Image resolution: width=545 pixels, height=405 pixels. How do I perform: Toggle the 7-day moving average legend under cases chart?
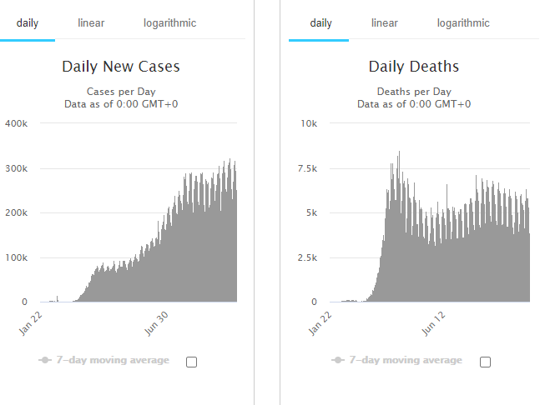click(112, 360)
